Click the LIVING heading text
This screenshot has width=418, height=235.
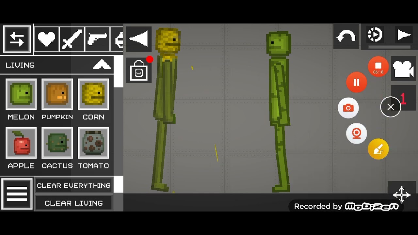point(20,65)
